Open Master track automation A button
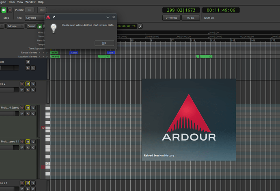This screenshot has height=191, width=280. 28,68
